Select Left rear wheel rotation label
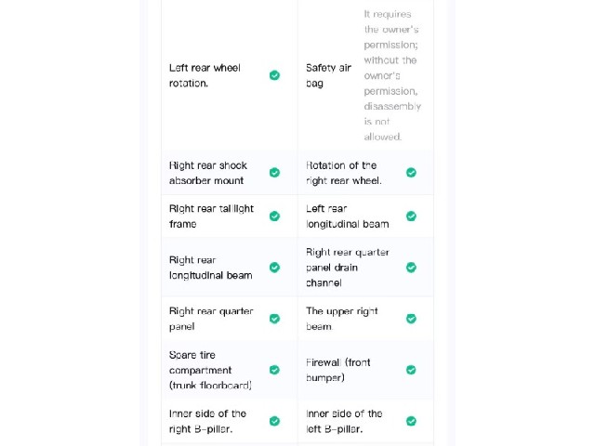The image size is (595, 446). (205, 75)
